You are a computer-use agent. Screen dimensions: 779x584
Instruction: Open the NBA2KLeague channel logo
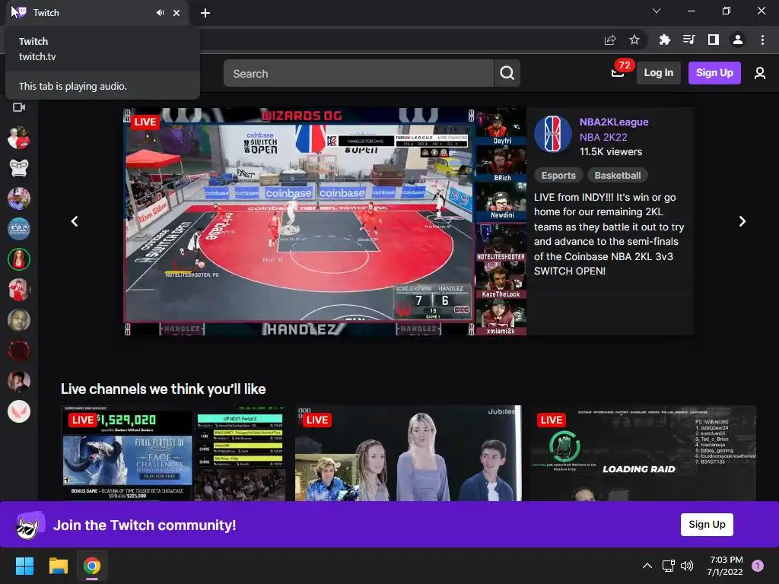(553, 134)
